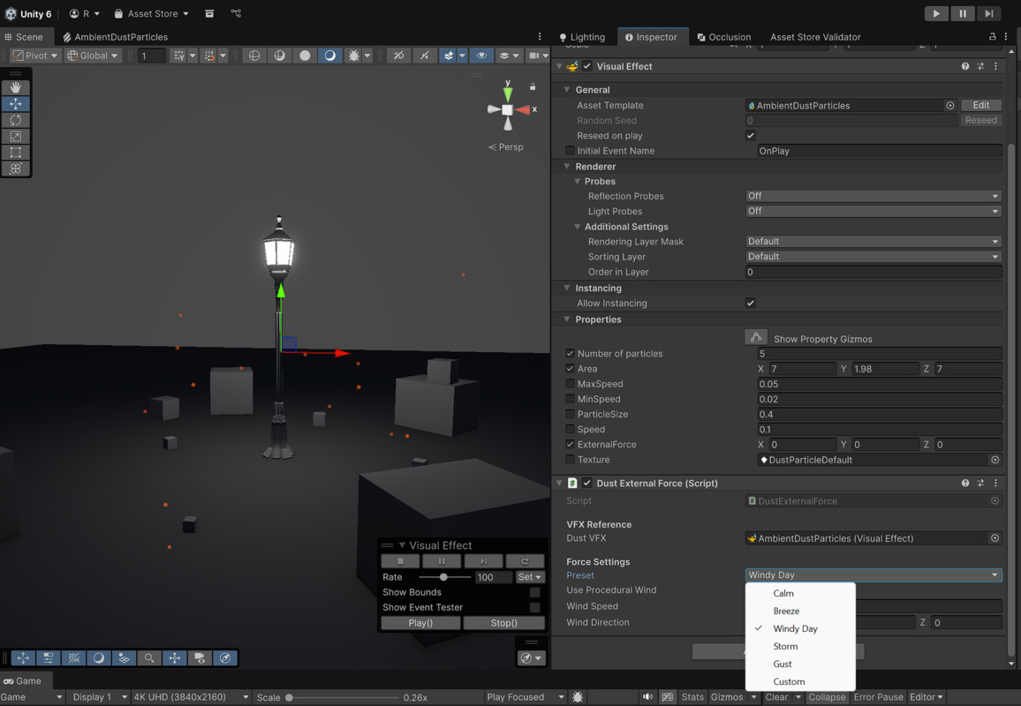The image size is (1021, 706).
Task: Click the Edit button next to Asset Template
Action: coord(980,104)
